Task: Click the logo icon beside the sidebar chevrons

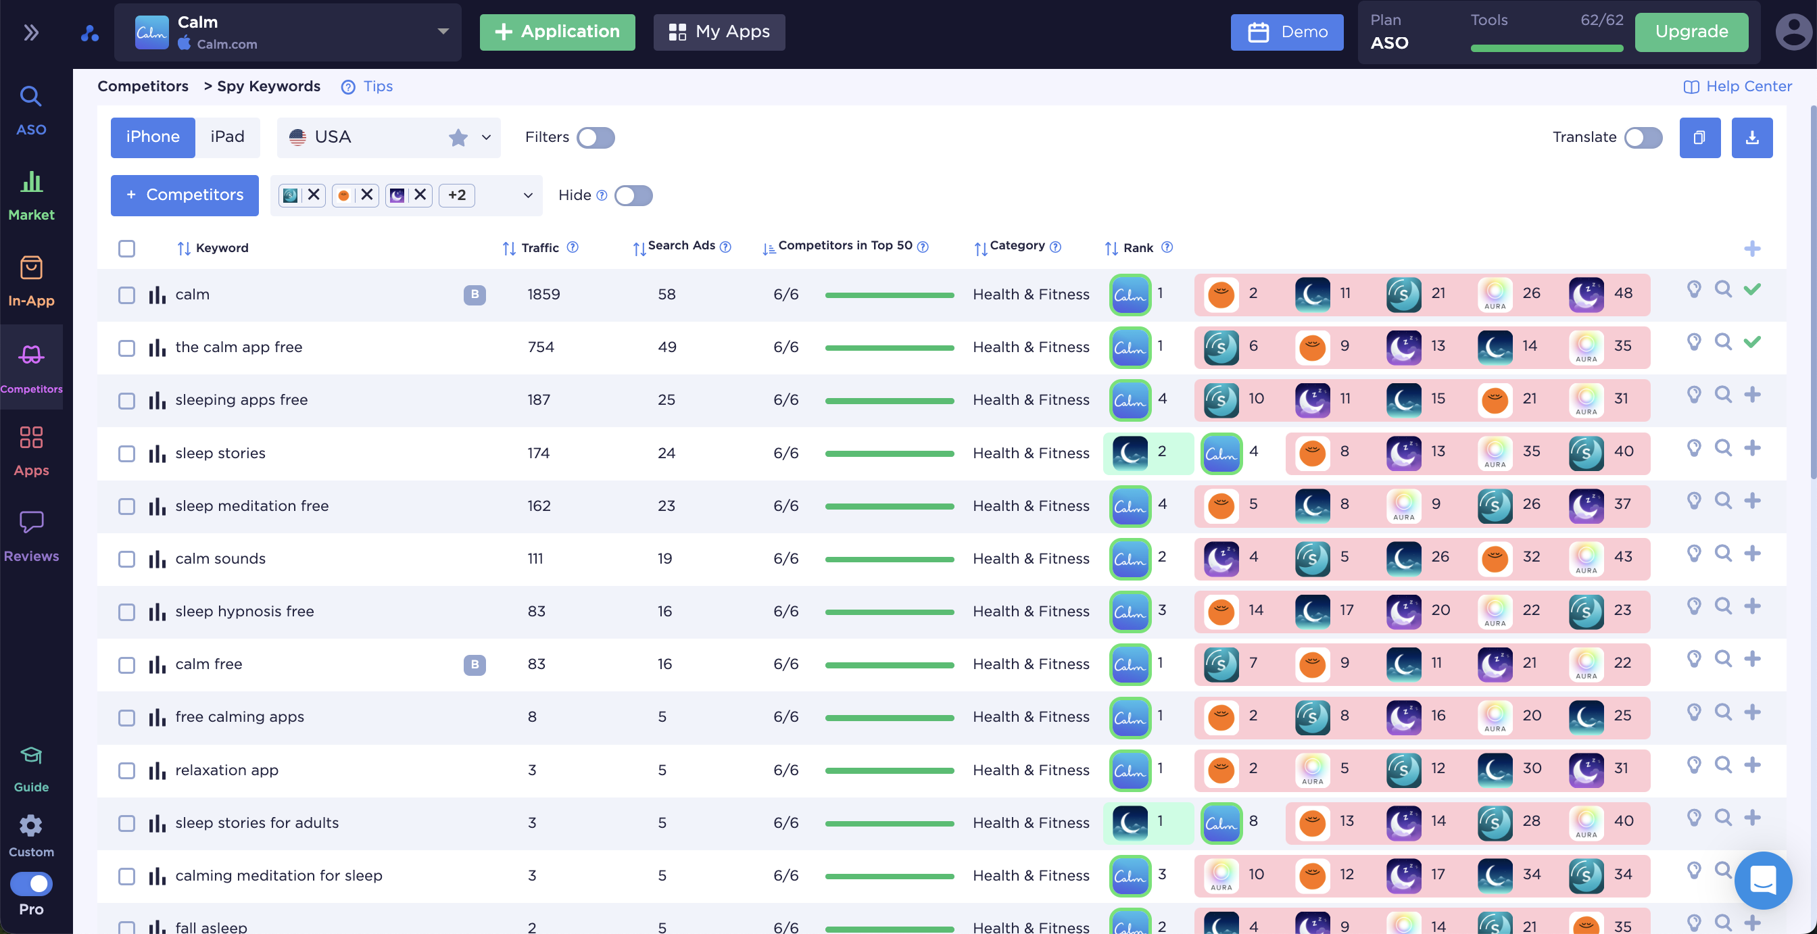Action: click(x=90, y=32)
